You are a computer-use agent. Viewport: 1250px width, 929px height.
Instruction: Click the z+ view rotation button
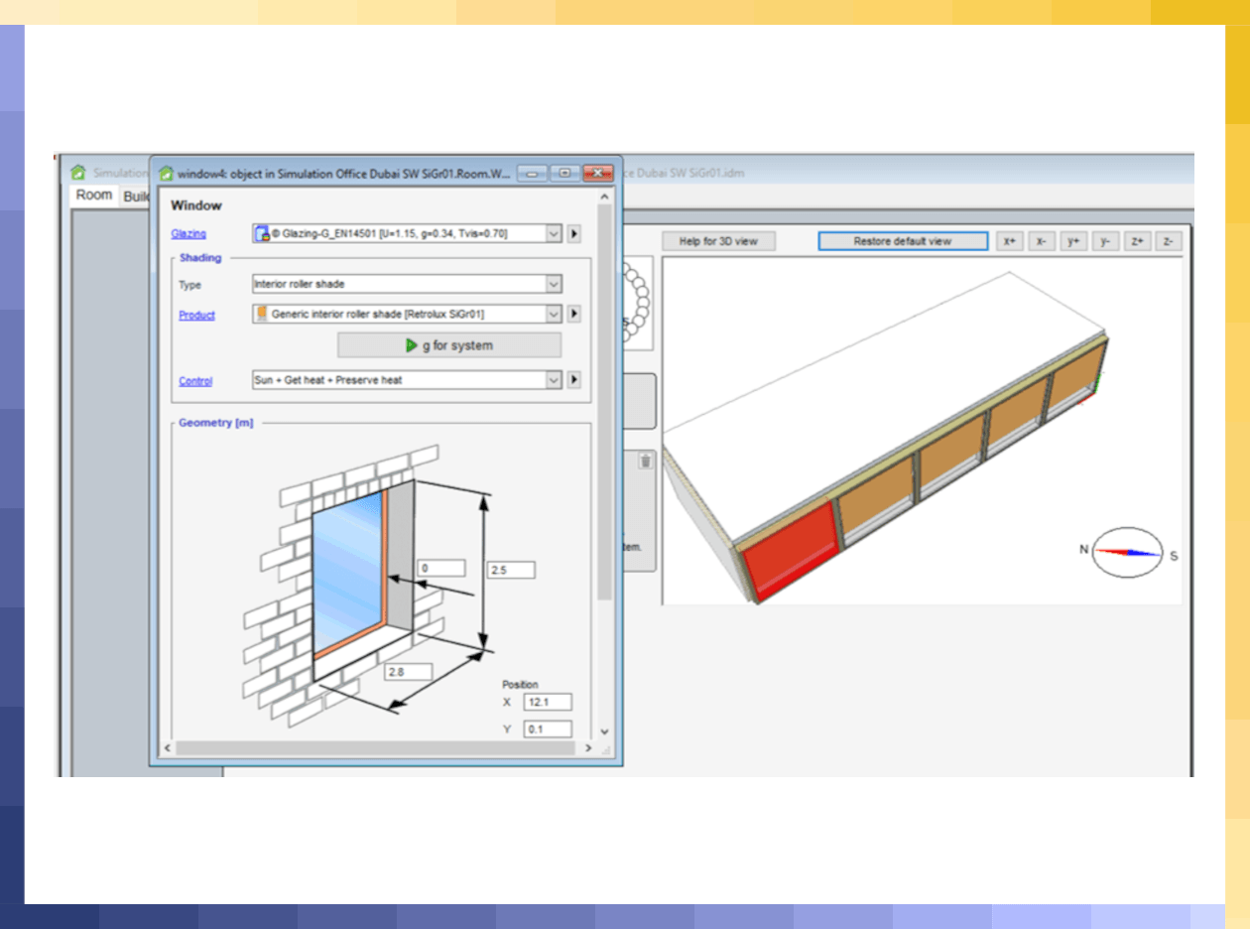tap(1136, 241)
